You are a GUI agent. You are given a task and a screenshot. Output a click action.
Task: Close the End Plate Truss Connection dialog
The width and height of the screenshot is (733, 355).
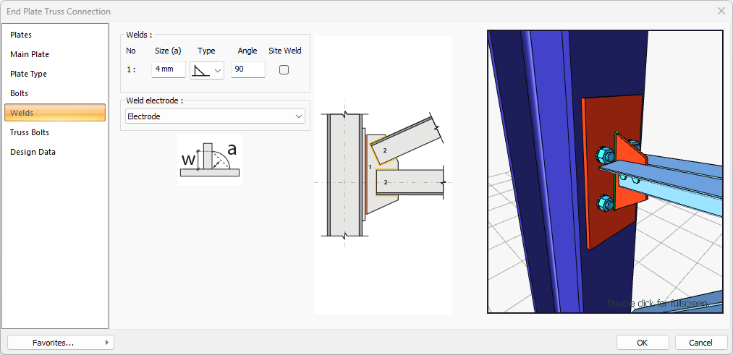tap(721, 11)
